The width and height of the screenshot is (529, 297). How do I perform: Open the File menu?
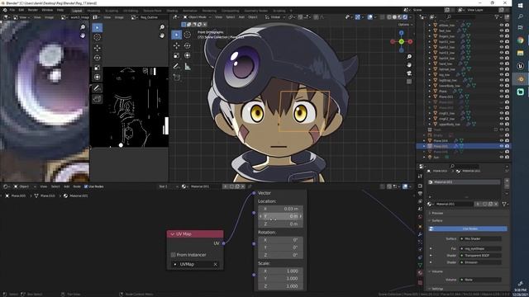(12, 10)
